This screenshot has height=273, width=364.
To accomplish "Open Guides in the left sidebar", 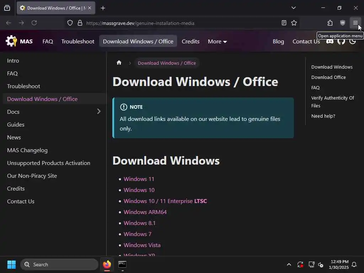I will click(x=16, y=124).
